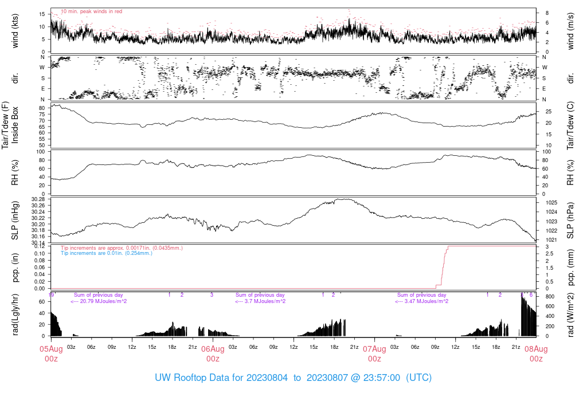Click the '08Aug 00z' date label
The image size is (587, 401).
coord(536,354)
